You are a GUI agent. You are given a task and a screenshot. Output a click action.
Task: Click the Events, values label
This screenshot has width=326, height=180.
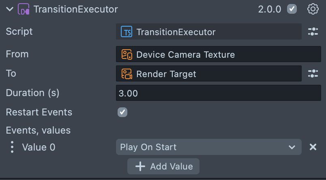38,130
